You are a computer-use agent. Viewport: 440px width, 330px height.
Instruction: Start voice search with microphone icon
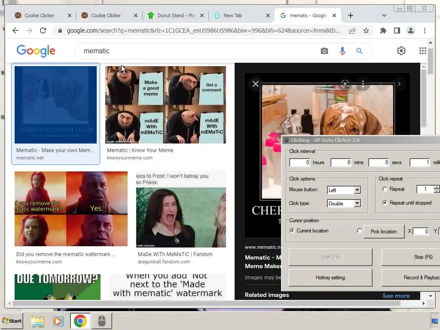342,51
